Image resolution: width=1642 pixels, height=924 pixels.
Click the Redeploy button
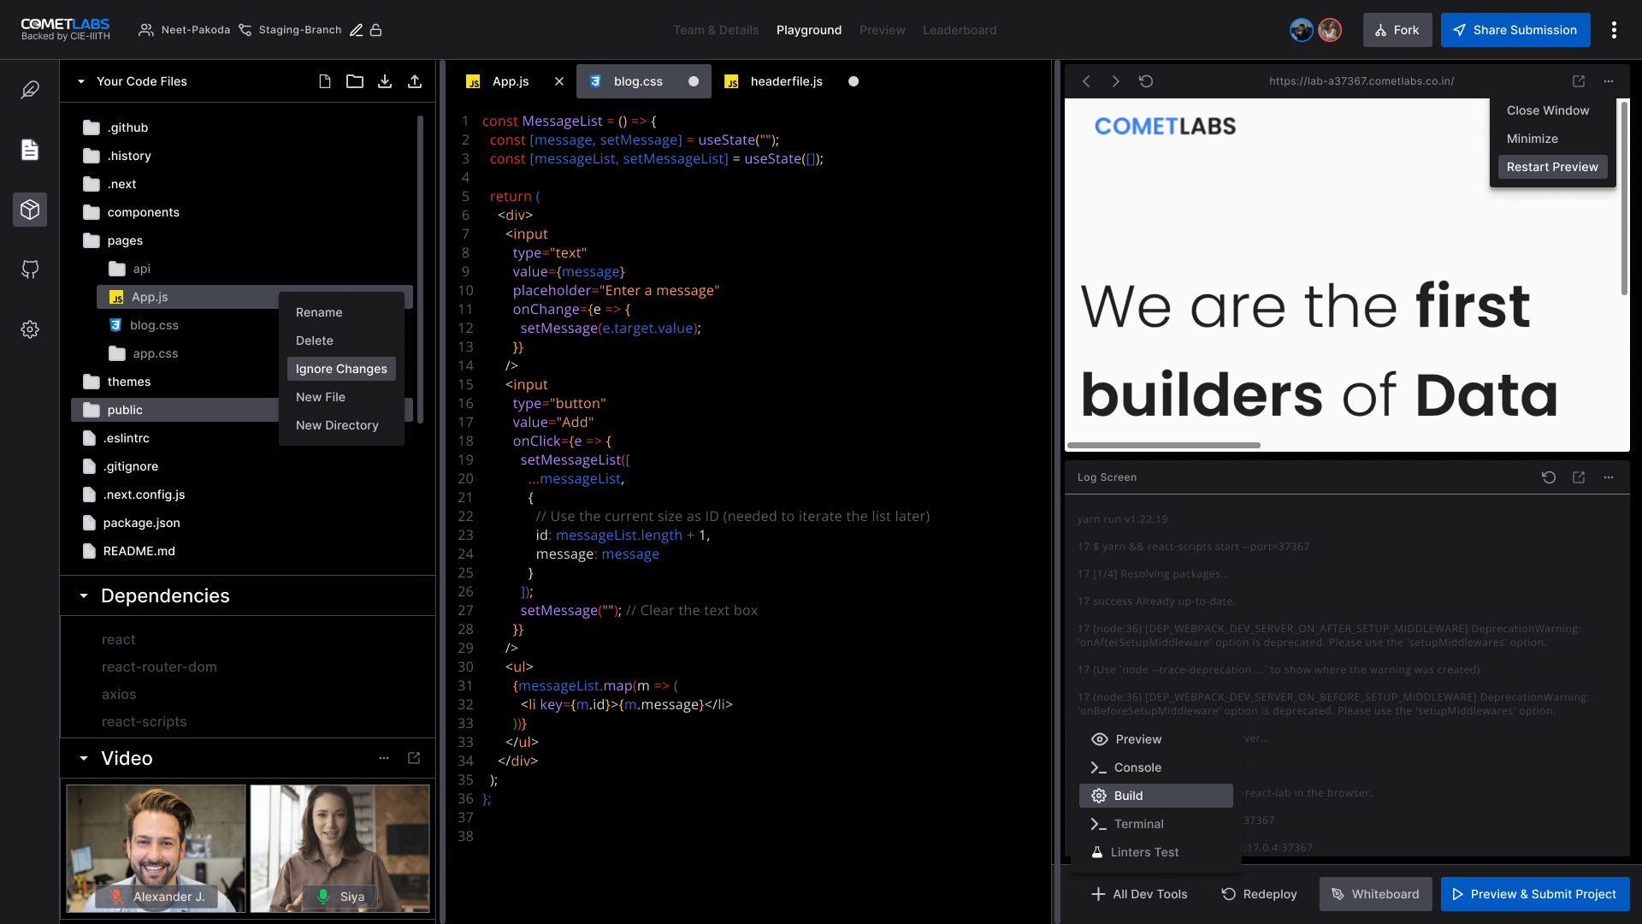point(1259,894)
